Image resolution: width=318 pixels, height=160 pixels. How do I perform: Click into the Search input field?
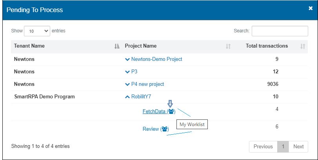point(280,31)
